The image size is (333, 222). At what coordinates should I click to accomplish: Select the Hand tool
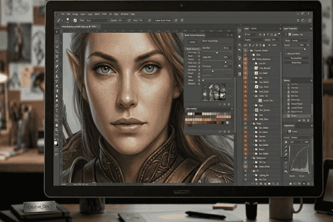pos(57,125)
